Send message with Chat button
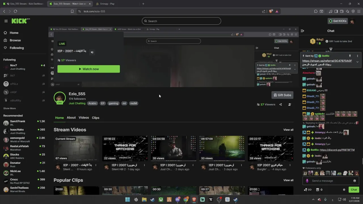 click(354, 190)
